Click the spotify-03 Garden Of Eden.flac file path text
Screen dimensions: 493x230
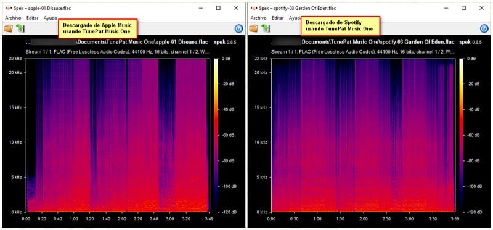(x=363, y=41)
